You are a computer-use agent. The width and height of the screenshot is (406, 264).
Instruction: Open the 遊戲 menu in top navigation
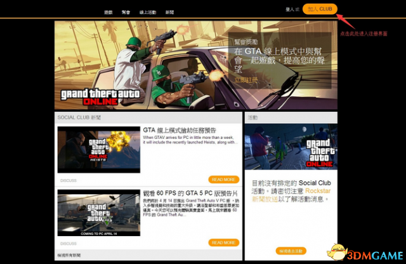click(x=108, y=12)
